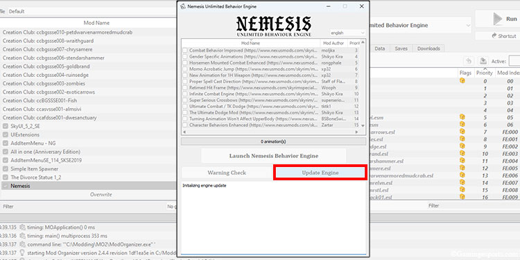This screenshot has width=520, height=260.
Task: Click the Nemesis list horizontal scrollbar track
Action: [270, 132]
